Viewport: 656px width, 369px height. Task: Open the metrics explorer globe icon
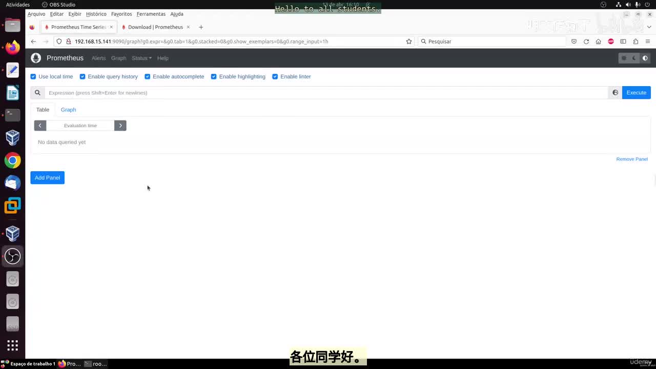point(615,93)
